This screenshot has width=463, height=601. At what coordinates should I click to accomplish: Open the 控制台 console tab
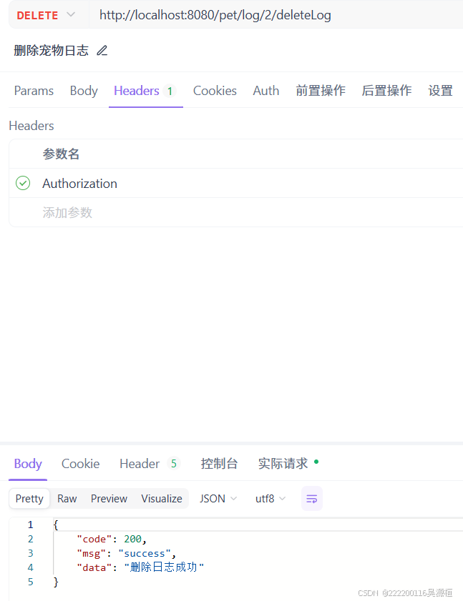(x=219, y=464)
